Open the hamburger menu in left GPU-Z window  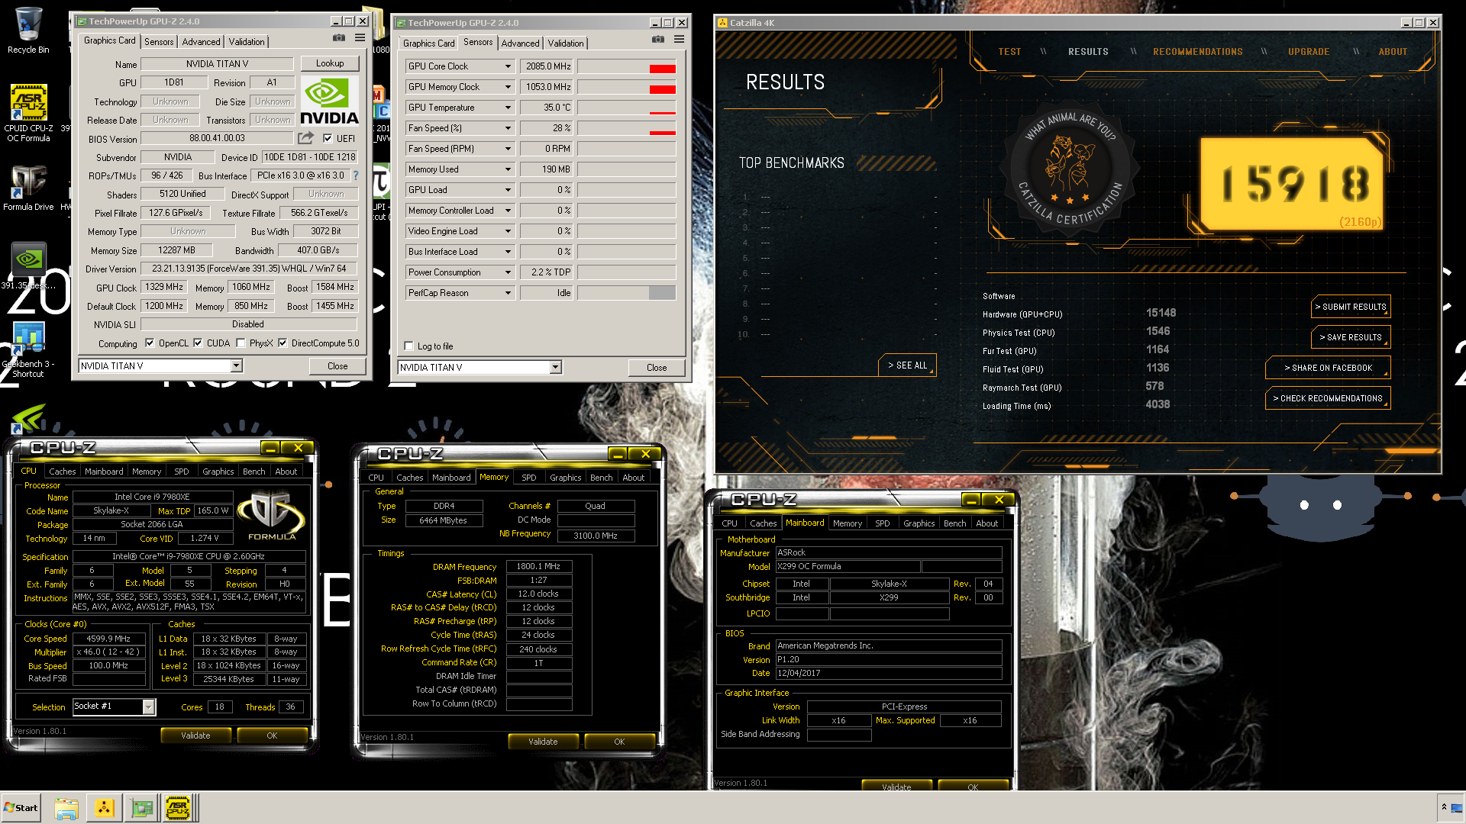click(x=359, y=37)
